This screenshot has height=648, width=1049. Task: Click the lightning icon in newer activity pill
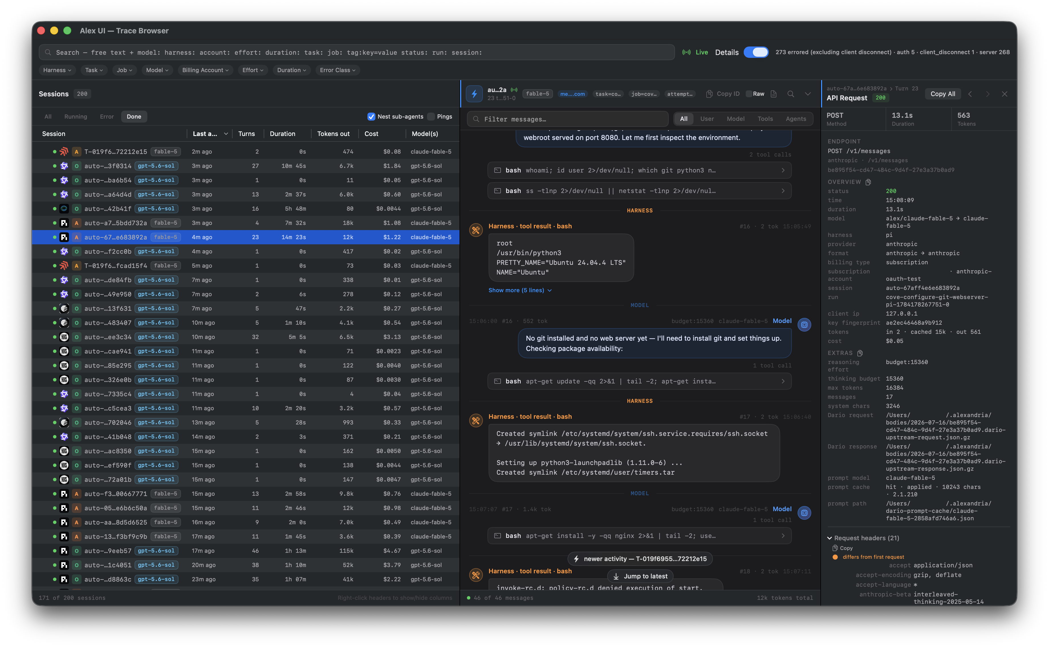click(x=576, y=559)
